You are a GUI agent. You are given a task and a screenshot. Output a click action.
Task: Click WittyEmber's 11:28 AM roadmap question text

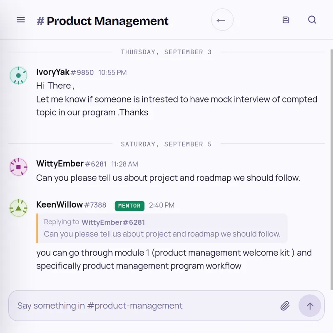(168, 178)
